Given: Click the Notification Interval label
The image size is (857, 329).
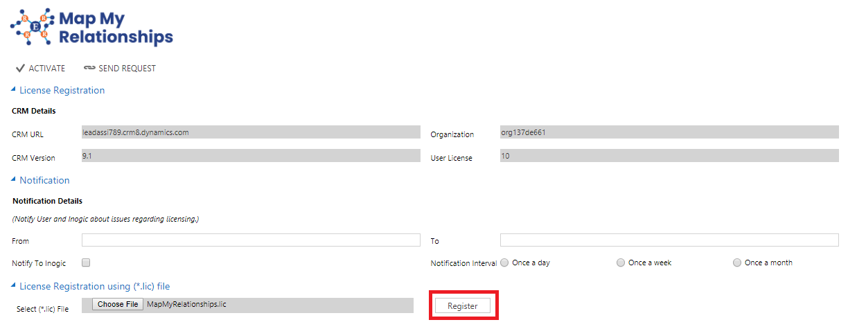Looking at the screenshot, I should 463,263.
